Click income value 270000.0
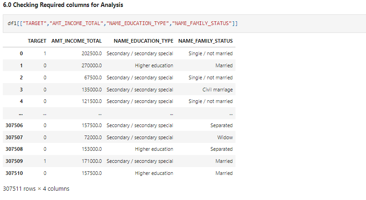Image resolution: width=366 pixels, height=200 pixels. click(x=91, y=66)
